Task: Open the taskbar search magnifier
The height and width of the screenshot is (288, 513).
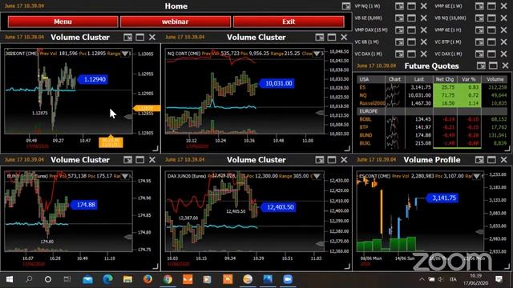Action: [29, 279]
